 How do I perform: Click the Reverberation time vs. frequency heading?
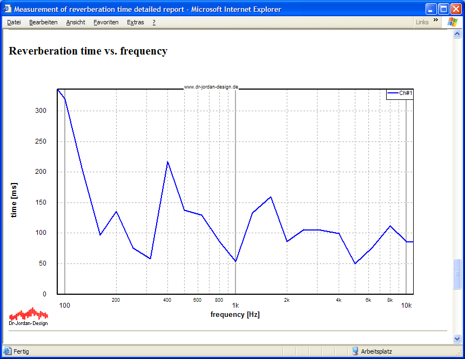point(88,51)
